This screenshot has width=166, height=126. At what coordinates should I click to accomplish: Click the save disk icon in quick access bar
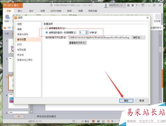pyautogui.click(x=9, y=28)
